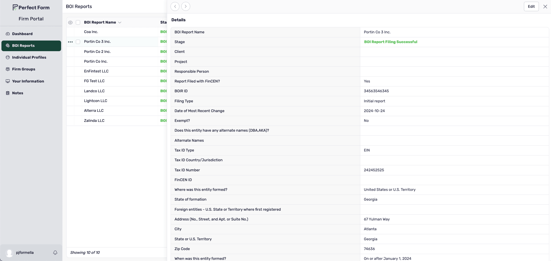The height and width of the screenshot is (261, 551).
Task: Go to the previous record with the left arrow
Action: 175,6
